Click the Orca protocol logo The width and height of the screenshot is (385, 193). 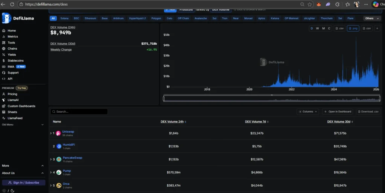click(59, 185)
